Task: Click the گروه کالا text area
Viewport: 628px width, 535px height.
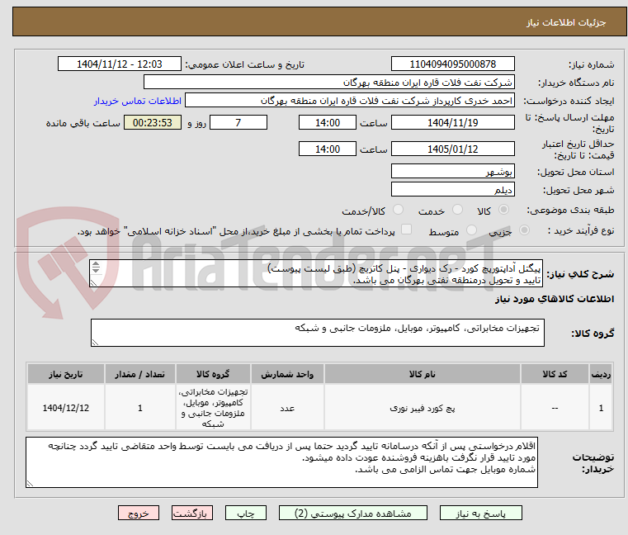Action: point(317,333)
